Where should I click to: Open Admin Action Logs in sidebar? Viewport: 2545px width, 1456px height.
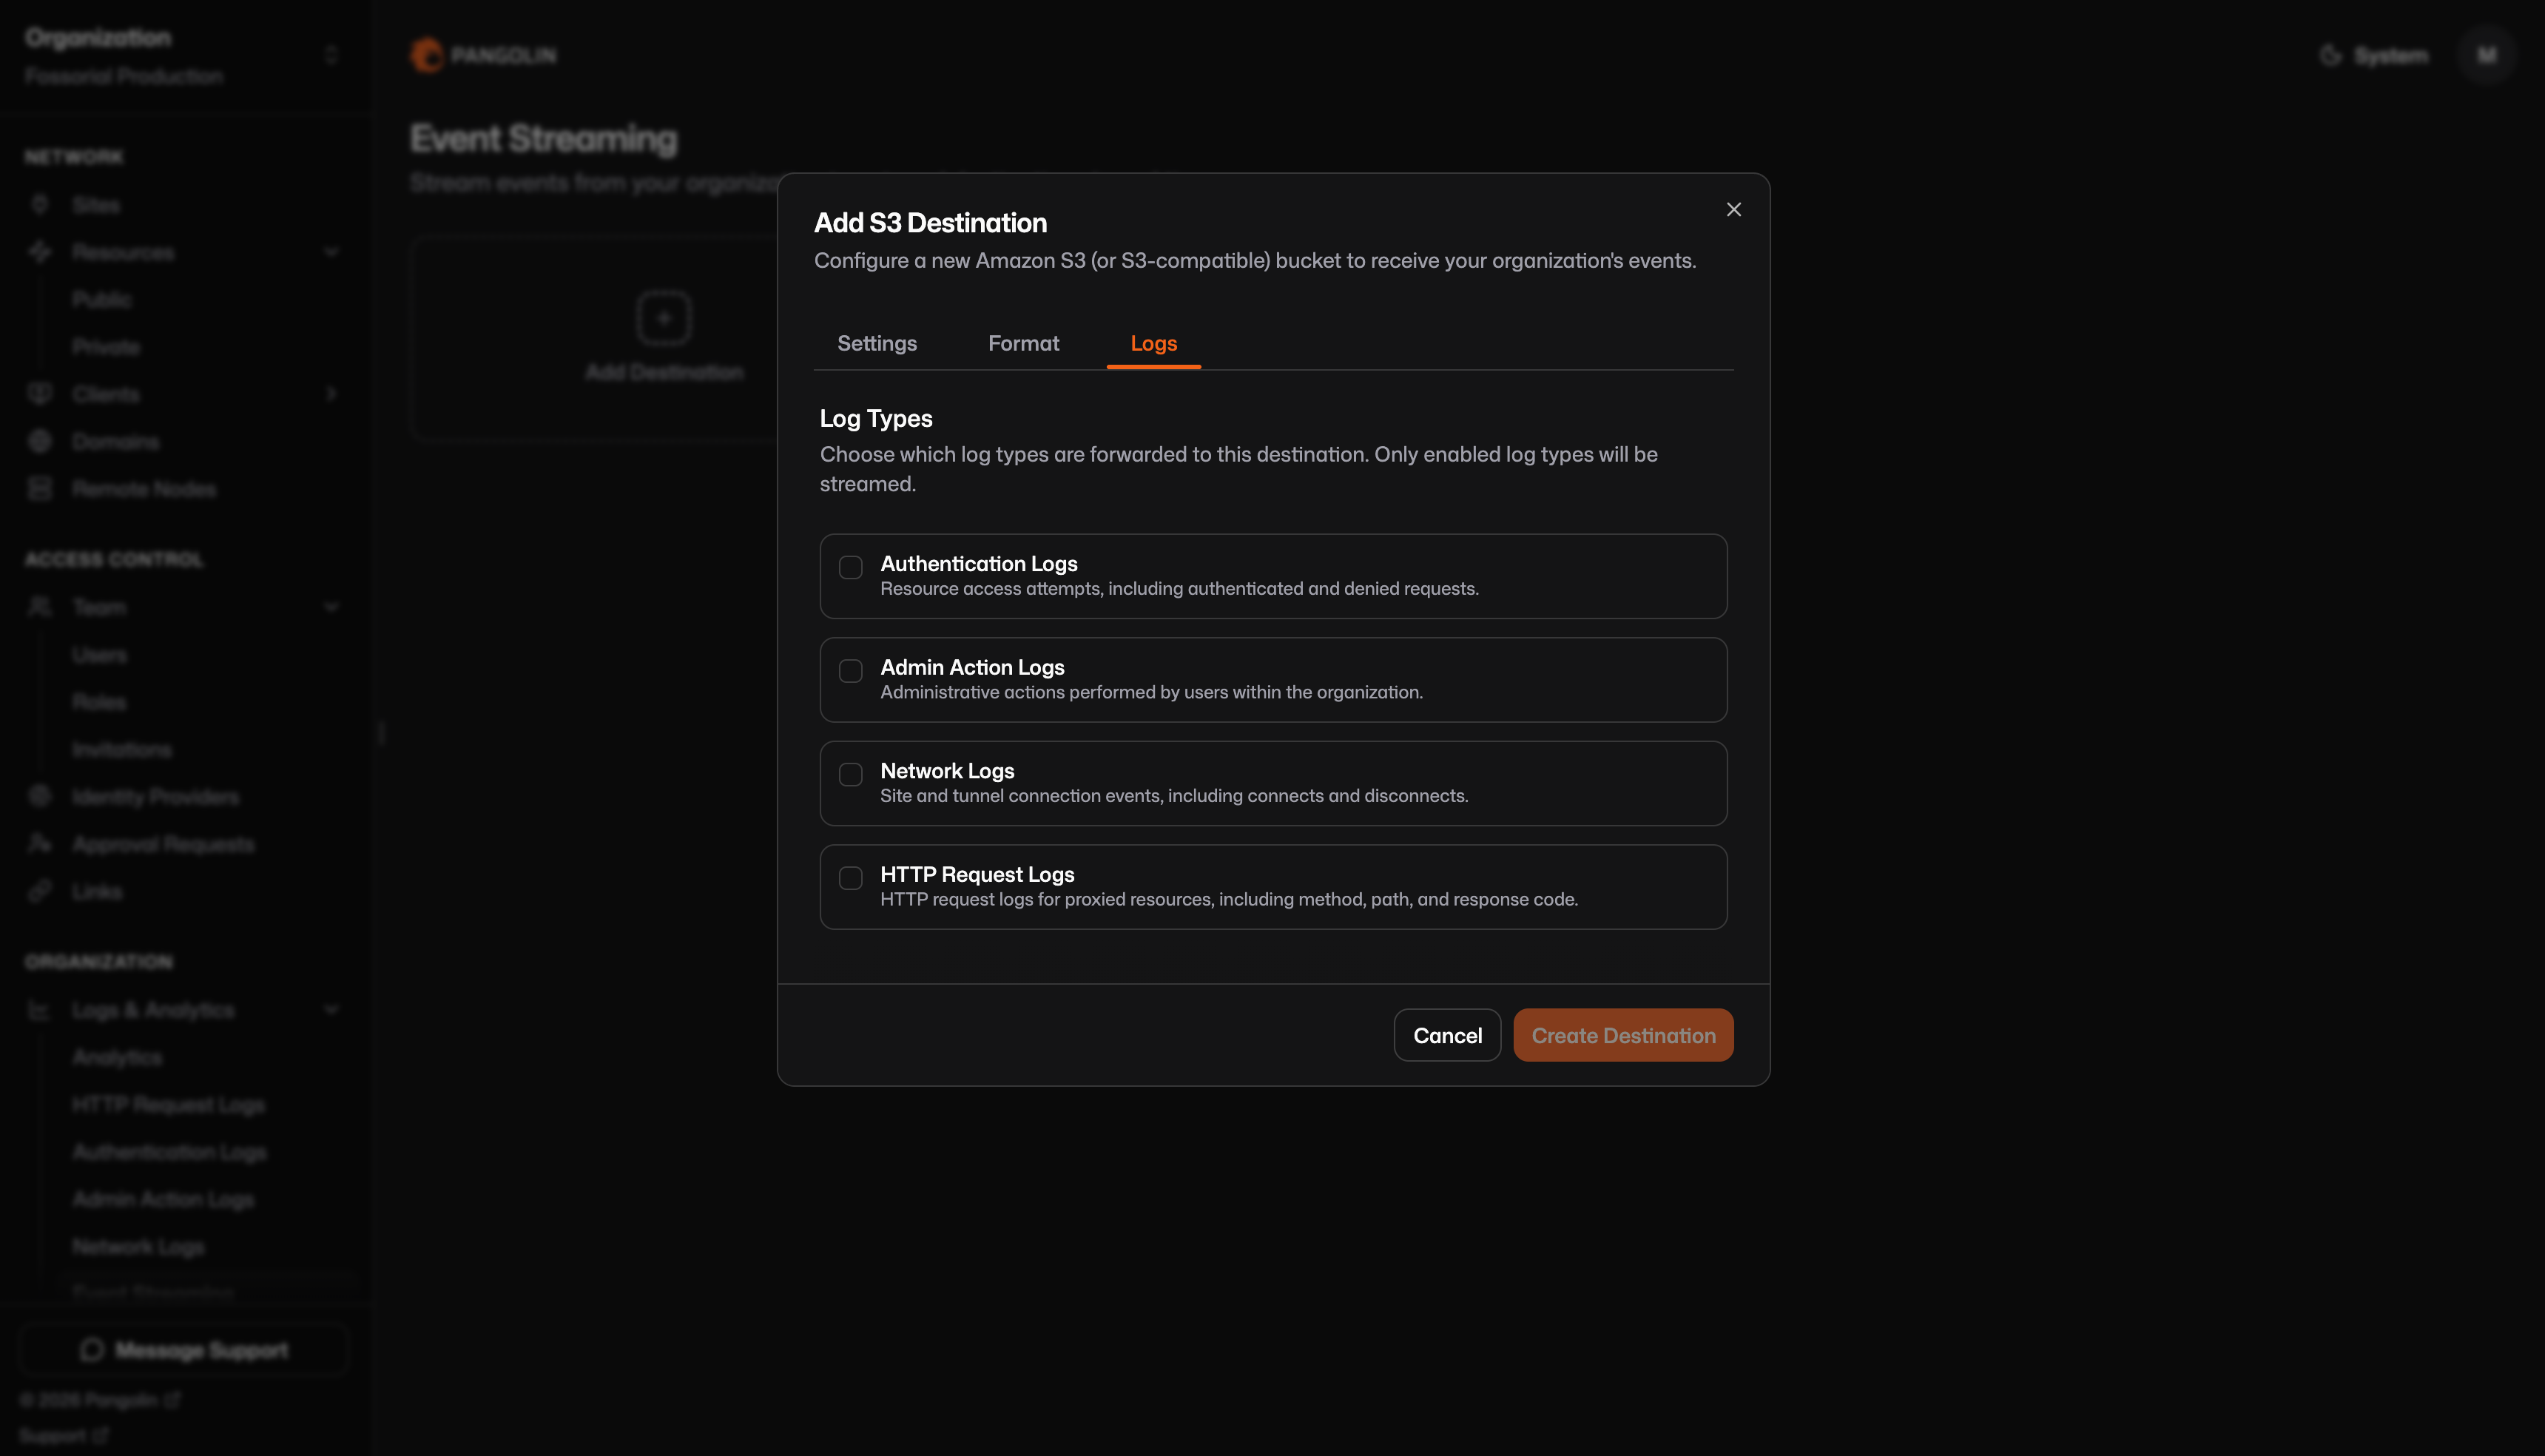coord(163,1199)
